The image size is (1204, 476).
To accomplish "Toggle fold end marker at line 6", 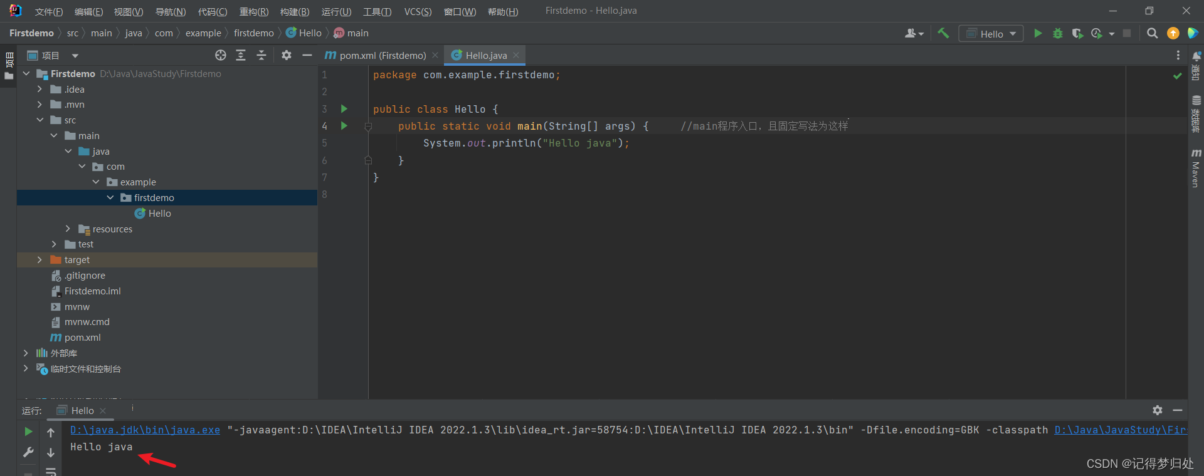I will [x=368, y=160].
